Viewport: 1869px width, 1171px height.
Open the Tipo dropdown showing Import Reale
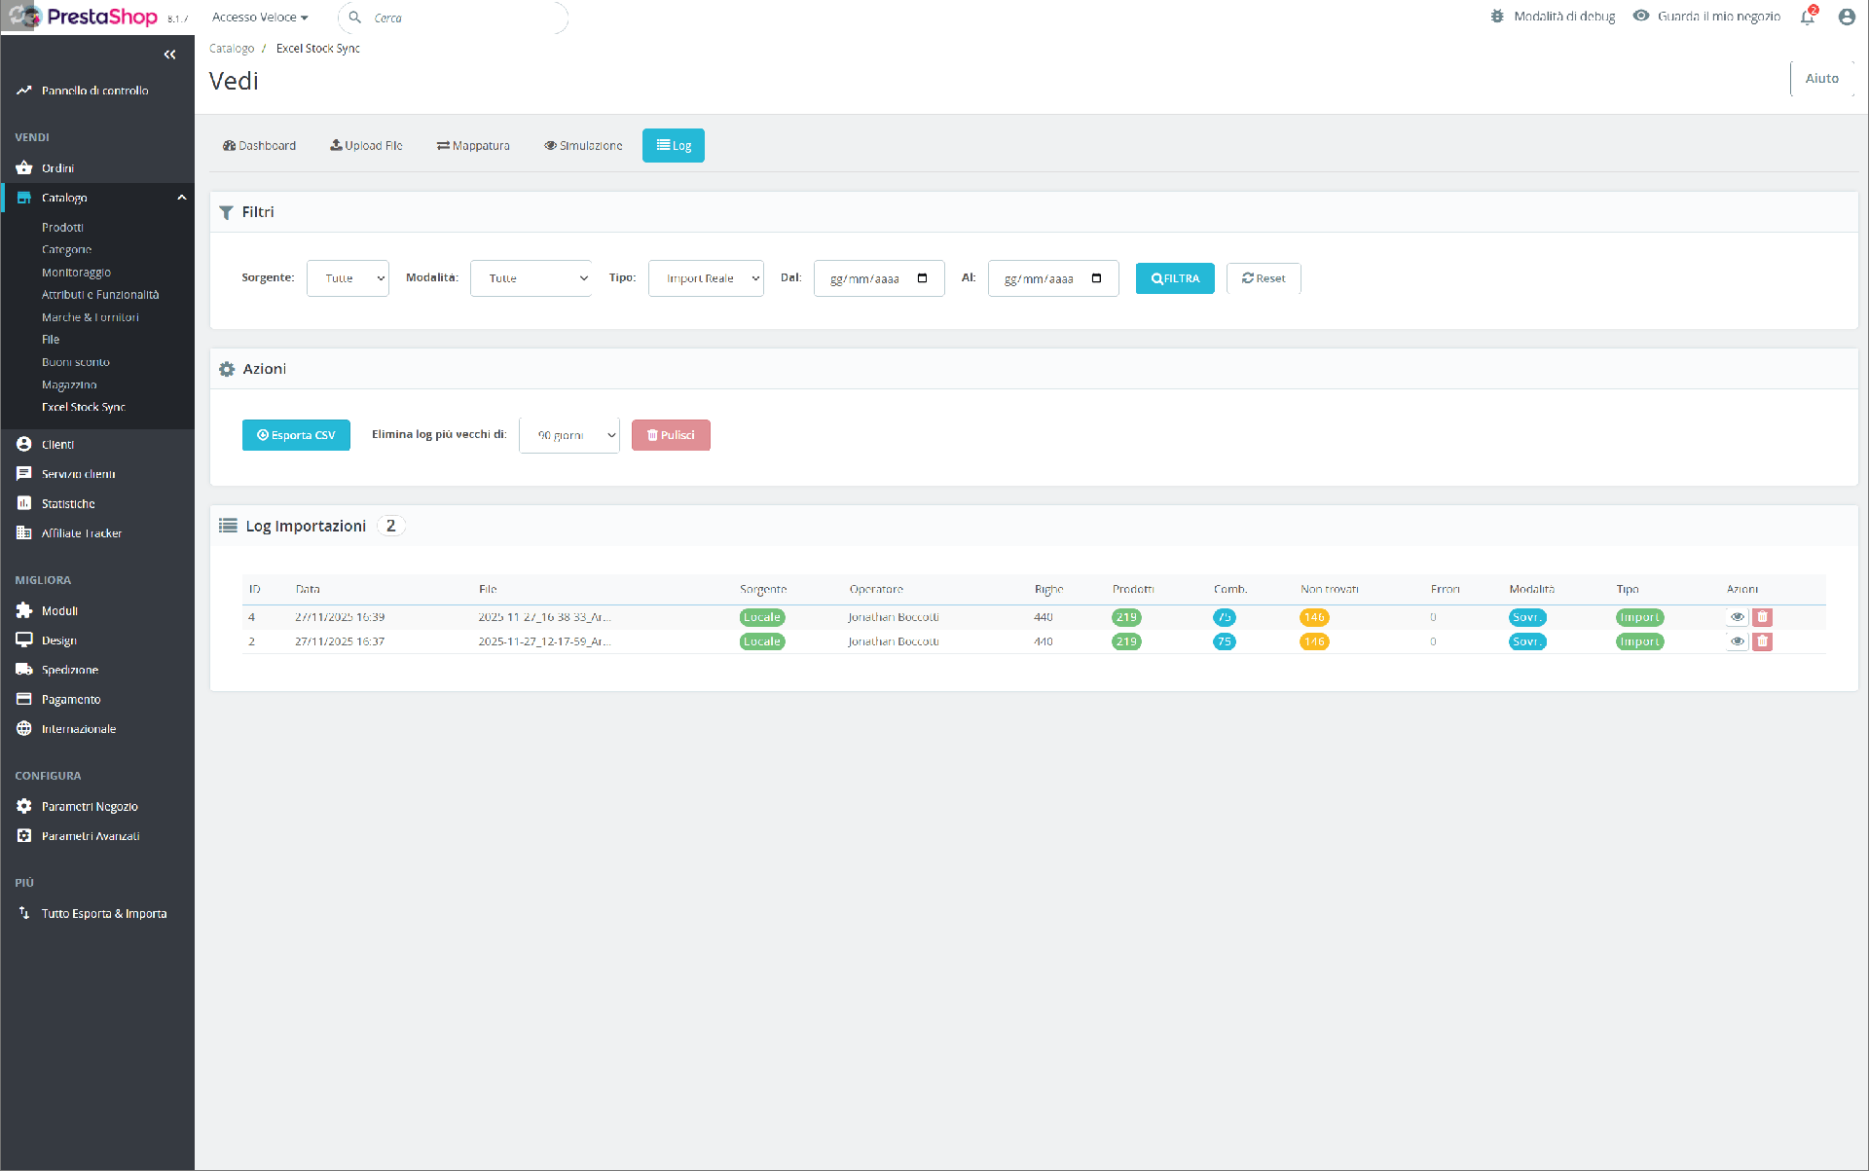(706, 278)
